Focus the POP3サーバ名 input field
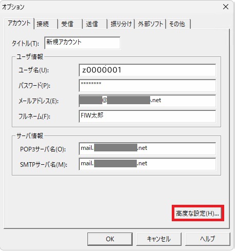The image size is (235, 251). (148, 148)
